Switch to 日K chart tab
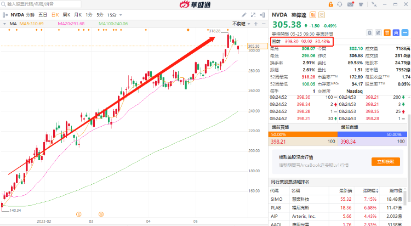Viewport: 411px width, 226px height. click(55, 15)
